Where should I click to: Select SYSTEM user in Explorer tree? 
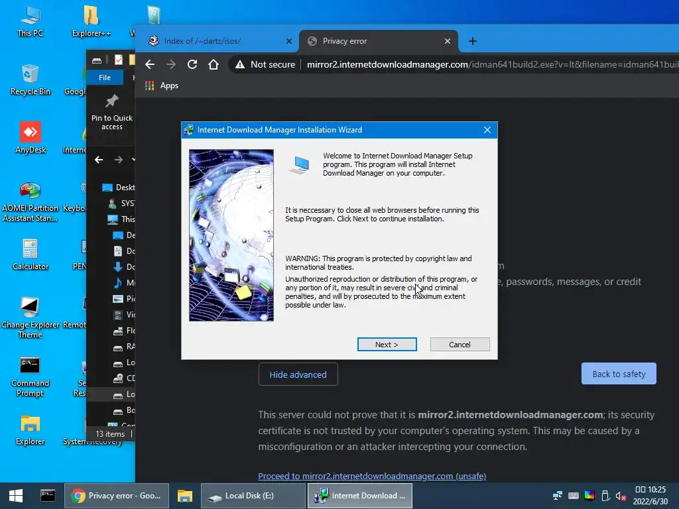point(121,203)
